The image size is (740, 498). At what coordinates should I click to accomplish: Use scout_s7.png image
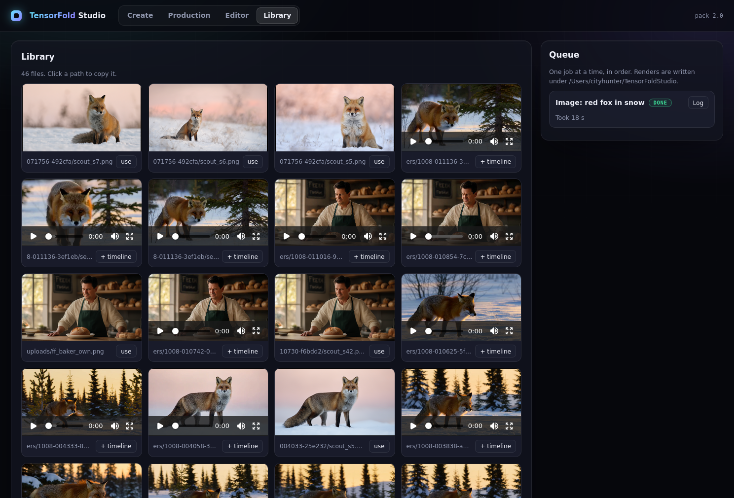126,162
